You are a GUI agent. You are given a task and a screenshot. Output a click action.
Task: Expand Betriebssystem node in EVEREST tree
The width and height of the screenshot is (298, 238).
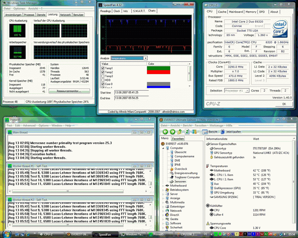coord(163,190)
